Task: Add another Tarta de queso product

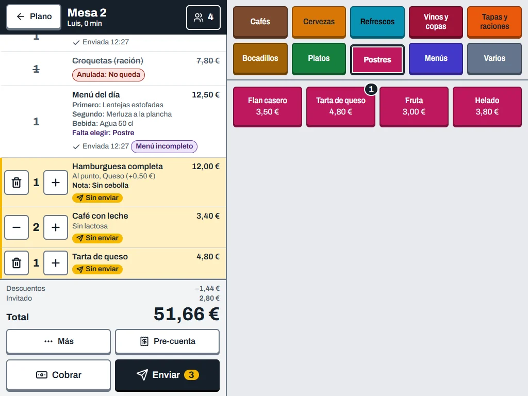Action: click(x=341, y=106)
